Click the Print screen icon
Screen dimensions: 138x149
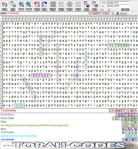click(95, 4)
